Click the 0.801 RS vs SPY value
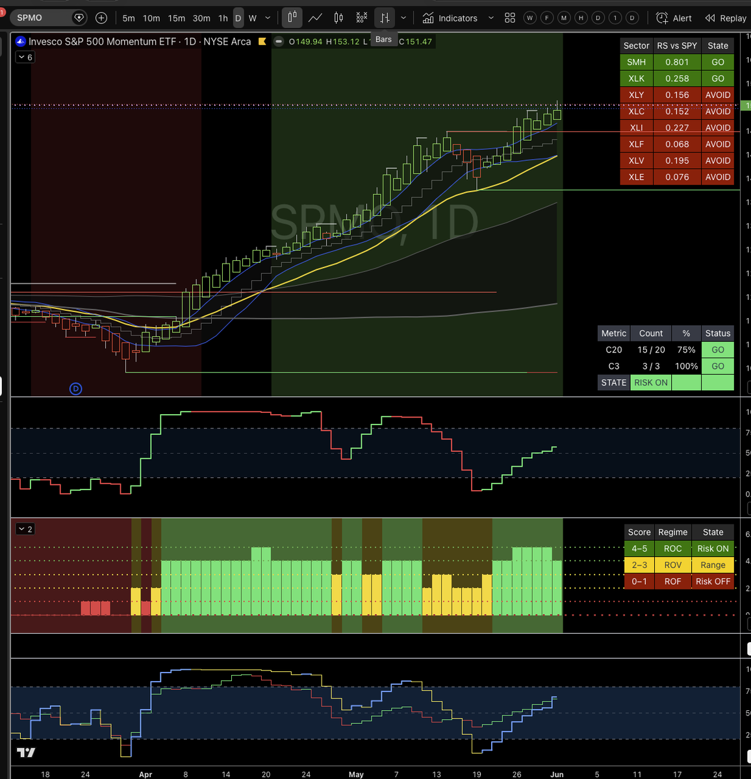The height and width of the screenshot is (779, 751). click(x=677, y=62)
